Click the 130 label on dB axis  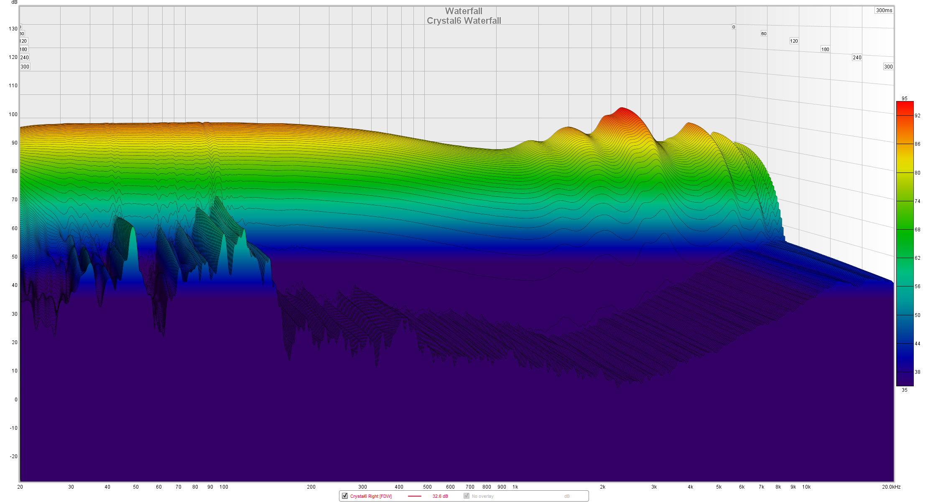pos(13,29)
